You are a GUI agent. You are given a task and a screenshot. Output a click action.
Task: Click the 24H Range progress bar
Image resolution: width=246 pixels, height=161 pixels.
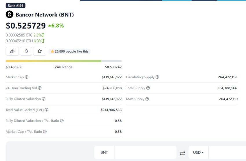(x=63, y=61)
